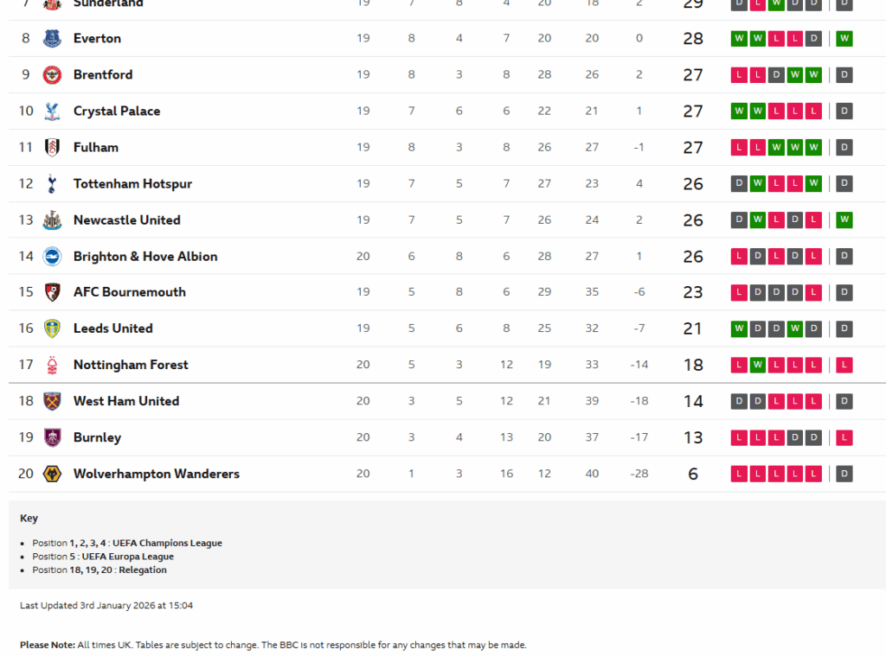Open the AFC Bournemouth team link
Image resolution: width=886 pixels, height=656 pixels.
coord(130,292)
